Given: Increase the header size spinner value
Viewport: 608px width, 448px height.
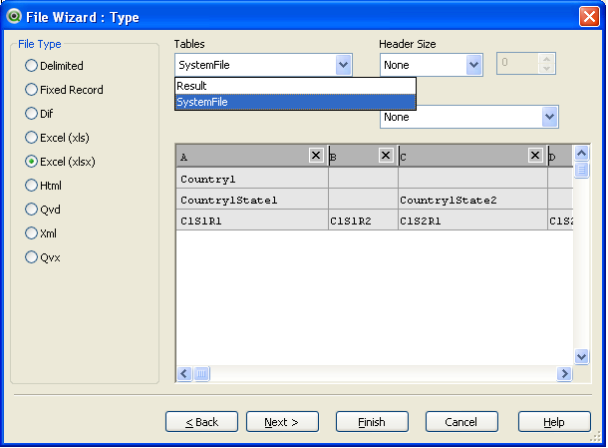Looking at the screenshot, I should pyautogui.click(x=547, y=59).
